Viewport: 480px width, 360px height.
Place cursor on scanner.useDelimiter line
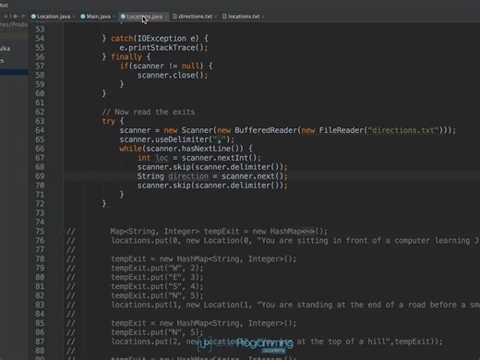[x=177, y=139]
